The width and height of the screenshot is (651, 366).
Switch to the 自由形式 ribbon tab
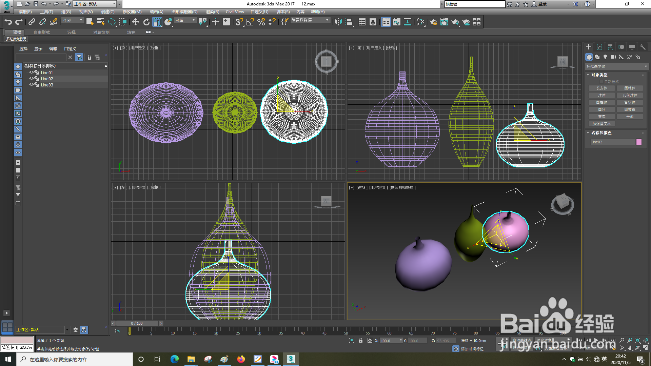(42, 33)
